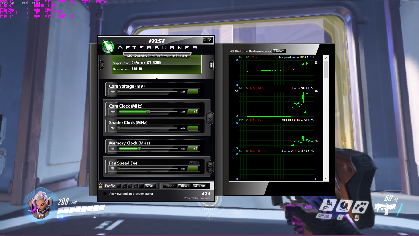
Task: Click the Uso da FB da CPU graph
Action: (x=277, y=135)
